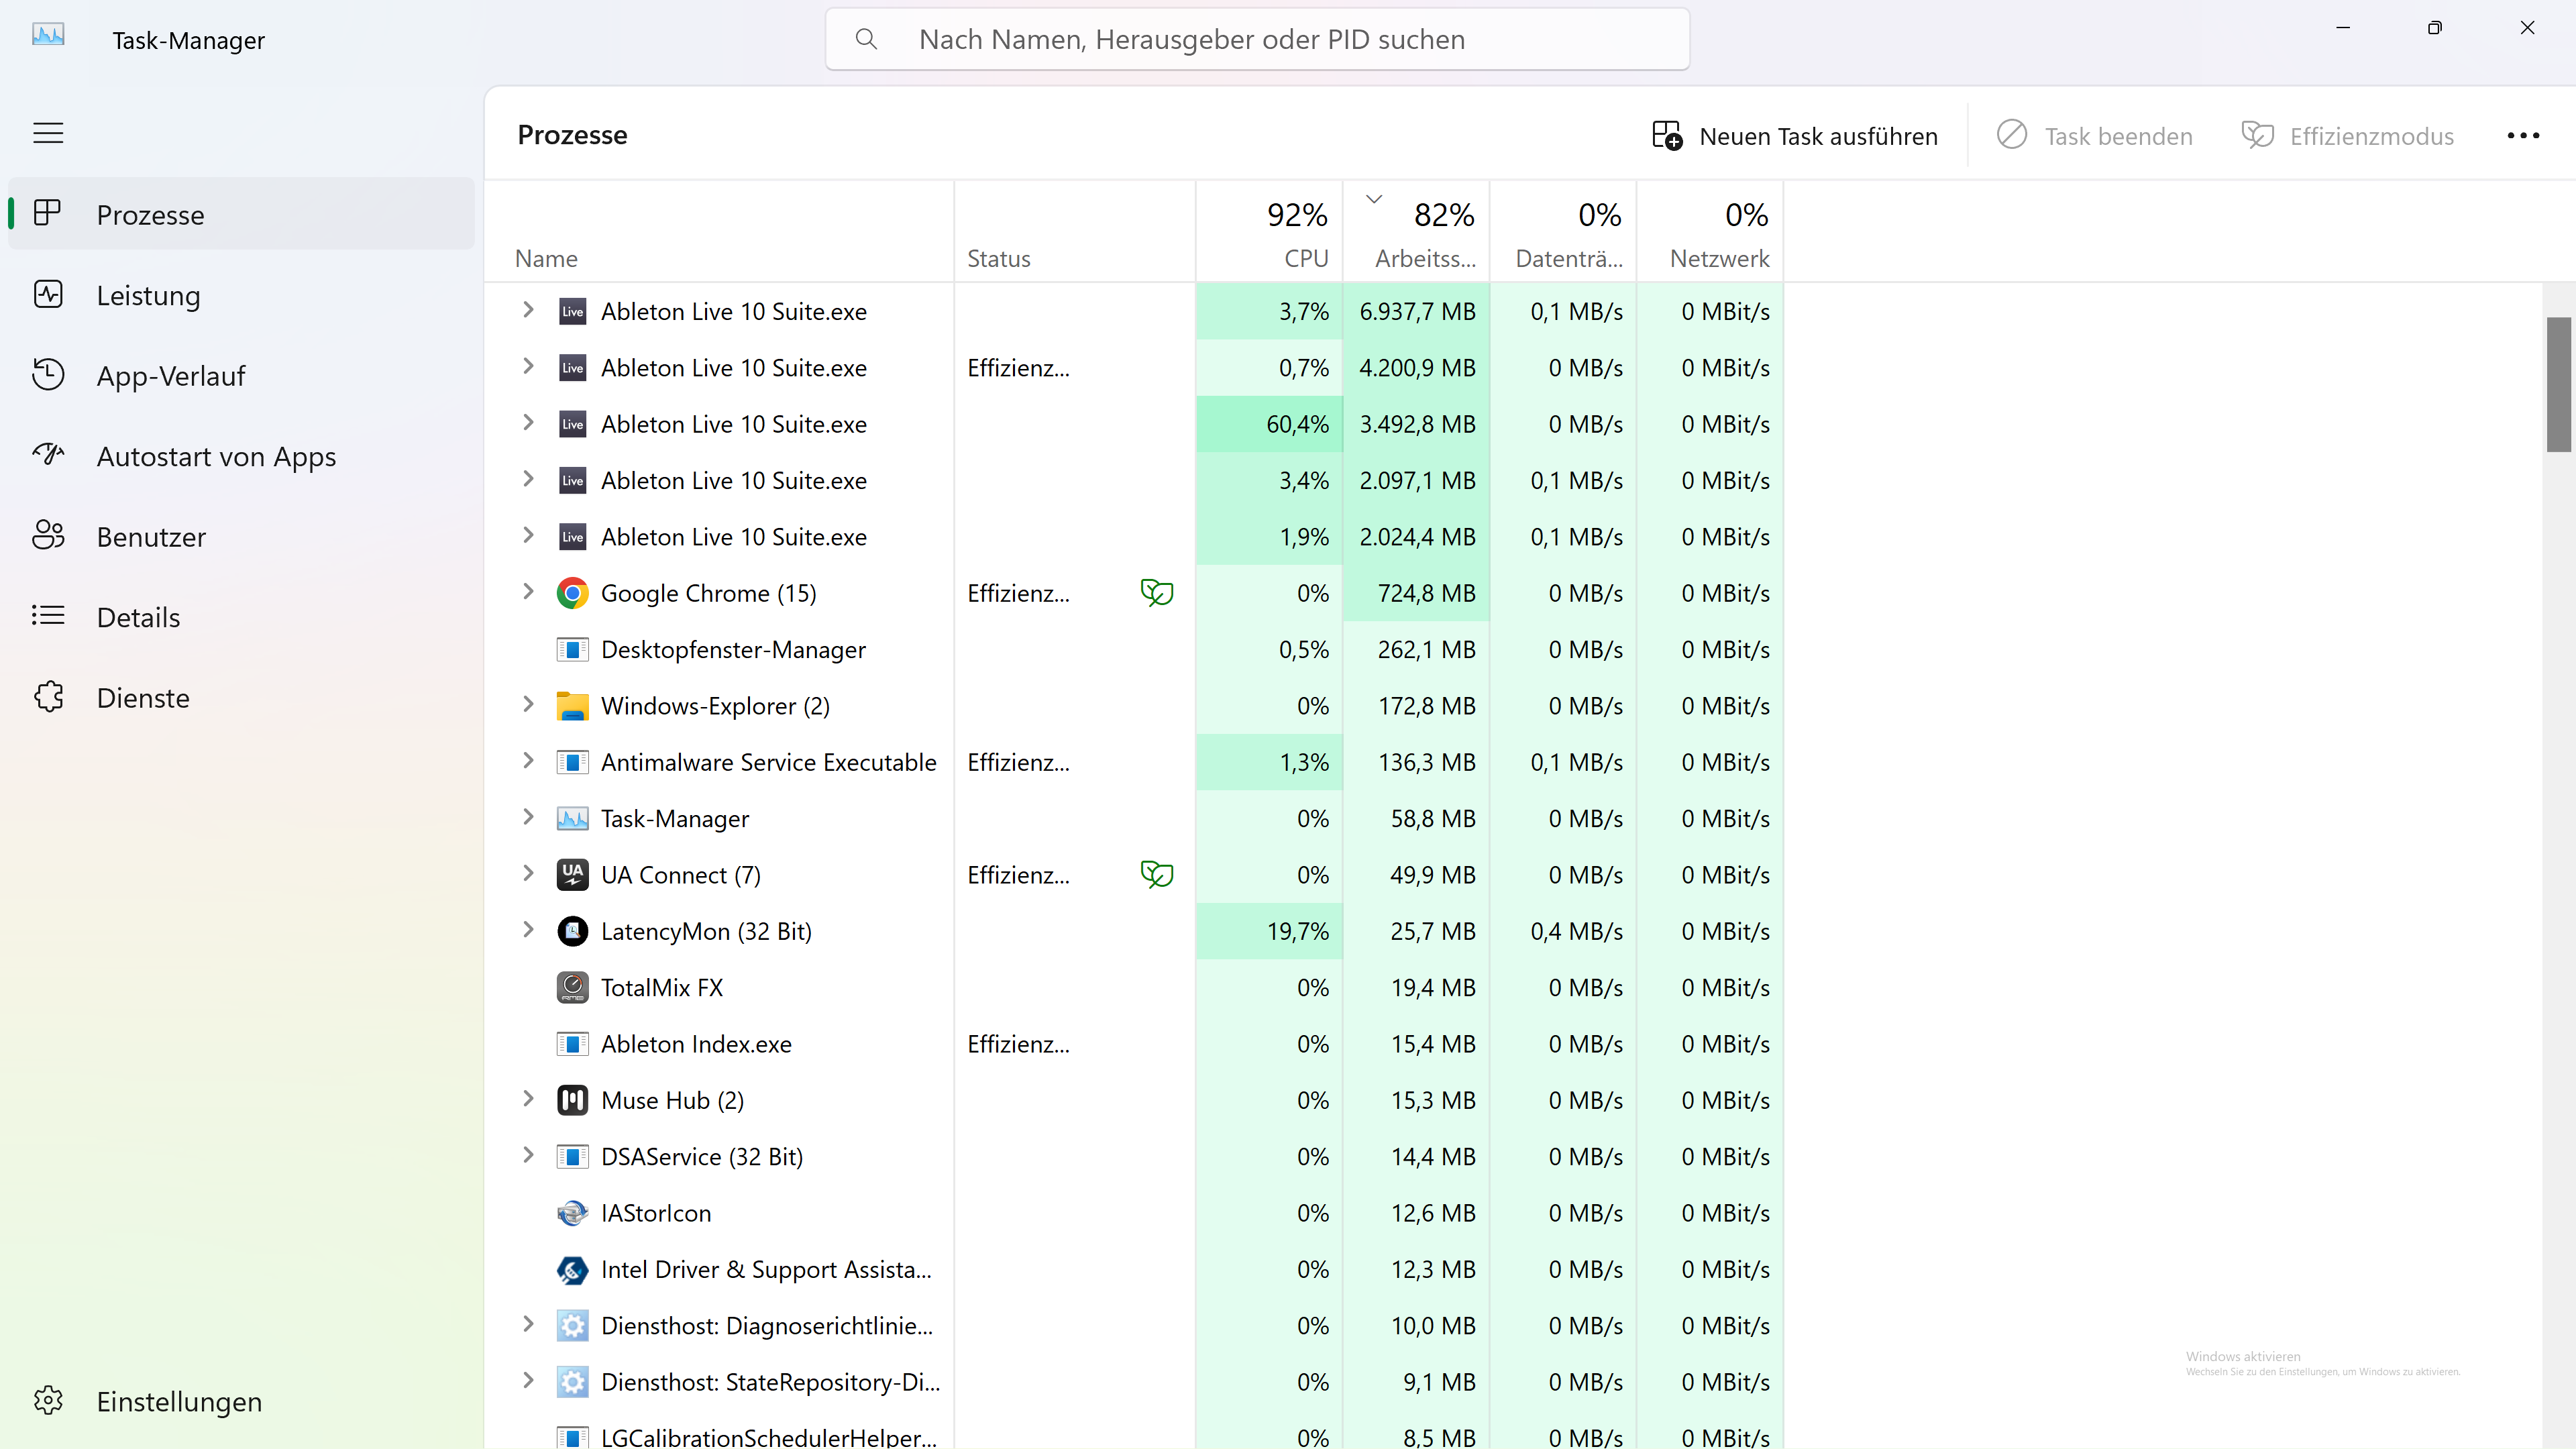Click the 19,7% CPU value for LatencyMon
The image size is (2576, 1449).
tap(1297, 932)
